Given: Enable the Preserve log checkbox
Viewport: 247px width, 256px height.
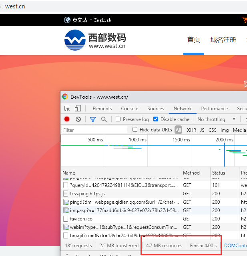Looking at the screenshot, I should click(x=118, y=119).
